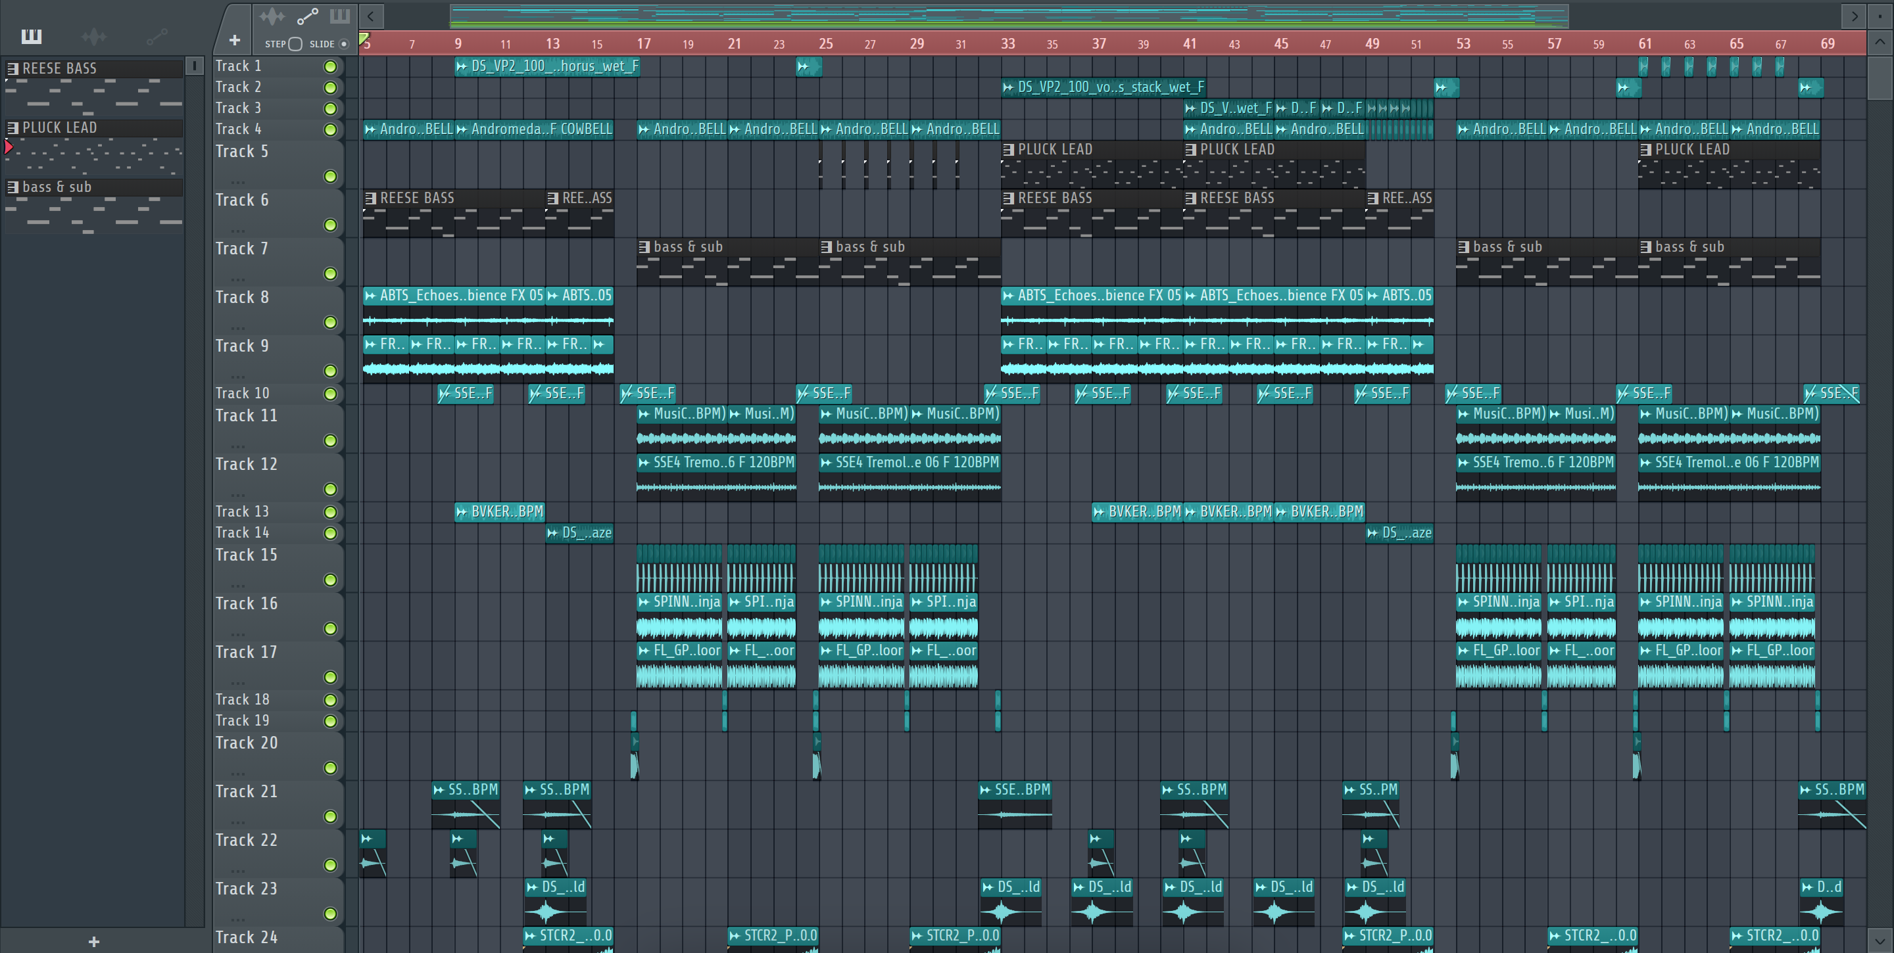Image resolution: width=1894 pixels, height=953 pixels.
Task: Click the vertical scroll down arrow
Action: [1880, 940]
